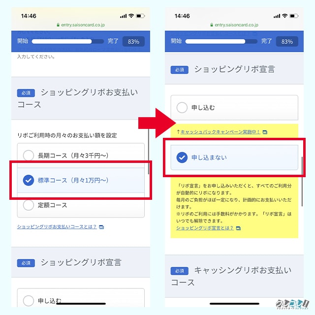The image size is (315, 315).
Task: Open ショッピングリボ宣言とは？ help link
Action: tap(205, 228)
